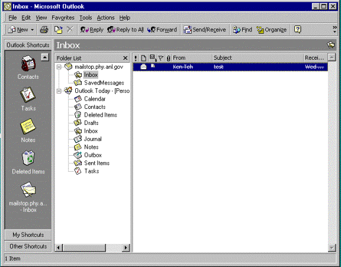This screenshot has height=267, width=341.
Task: Collapse the Outlook Today personal folders tree
Action: (59, 91)
